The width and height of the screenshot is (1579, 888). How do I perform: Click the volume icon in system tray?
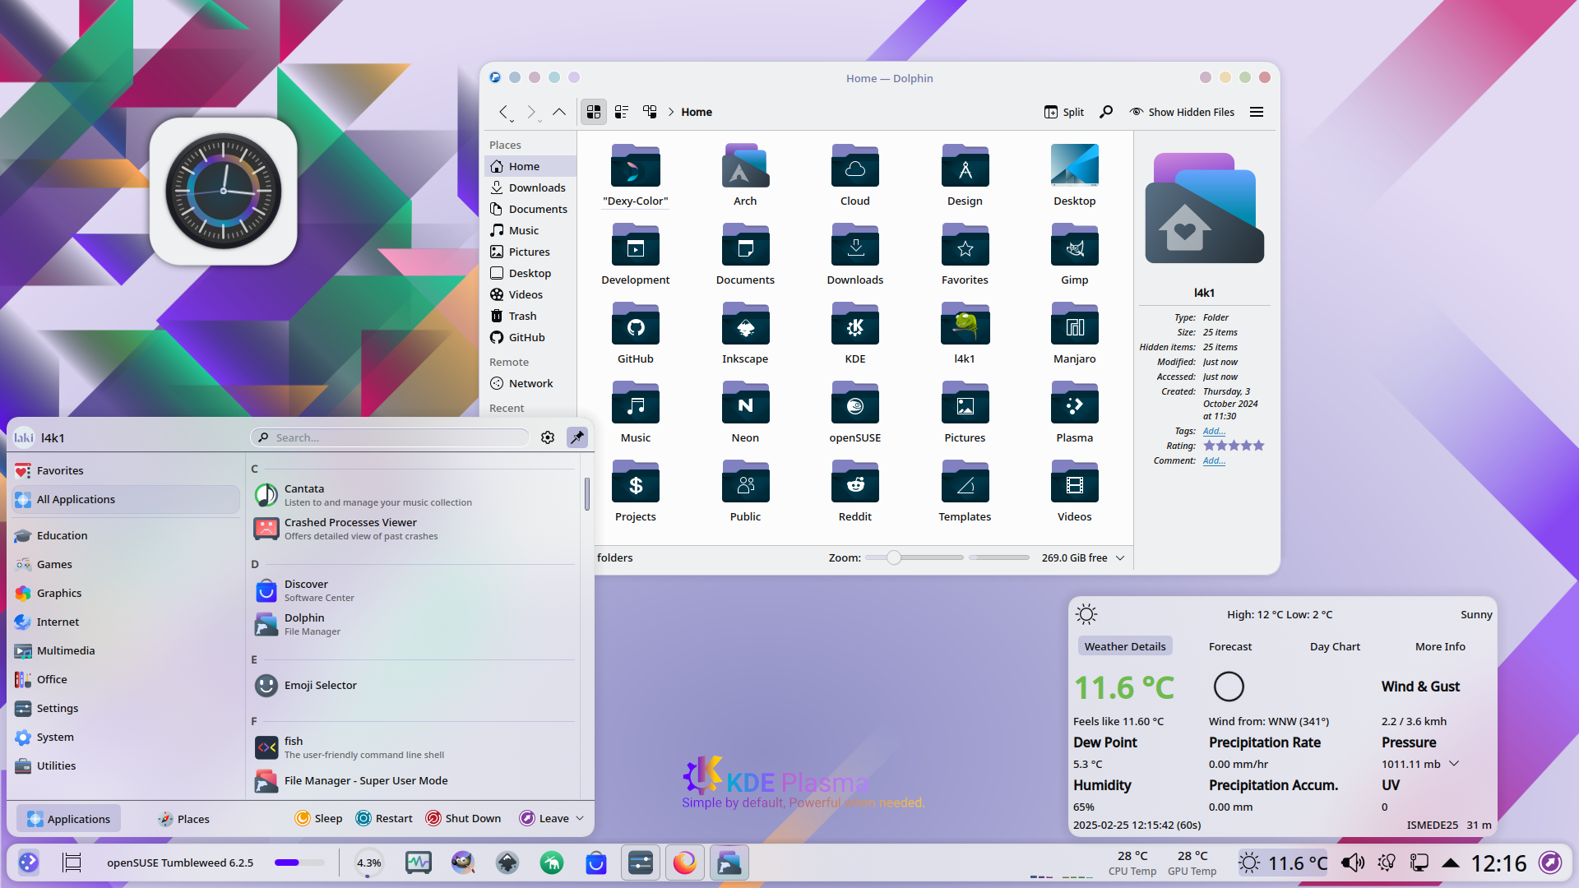1352,863
